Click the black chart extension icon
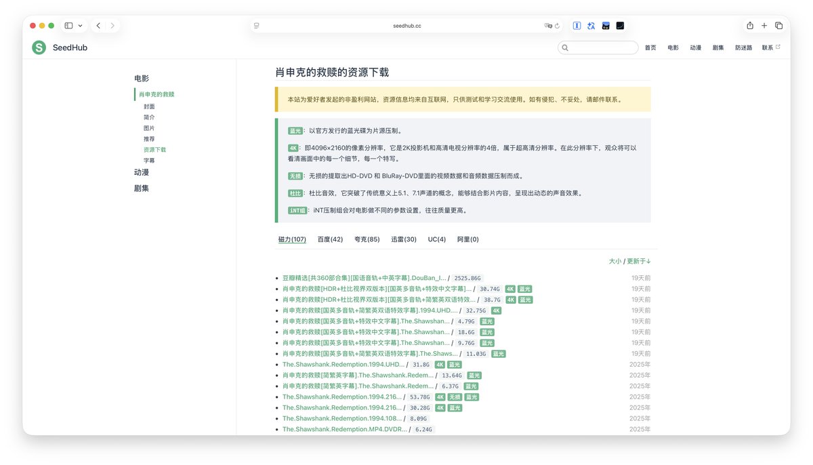813x465 pixels. pos(620,26)
